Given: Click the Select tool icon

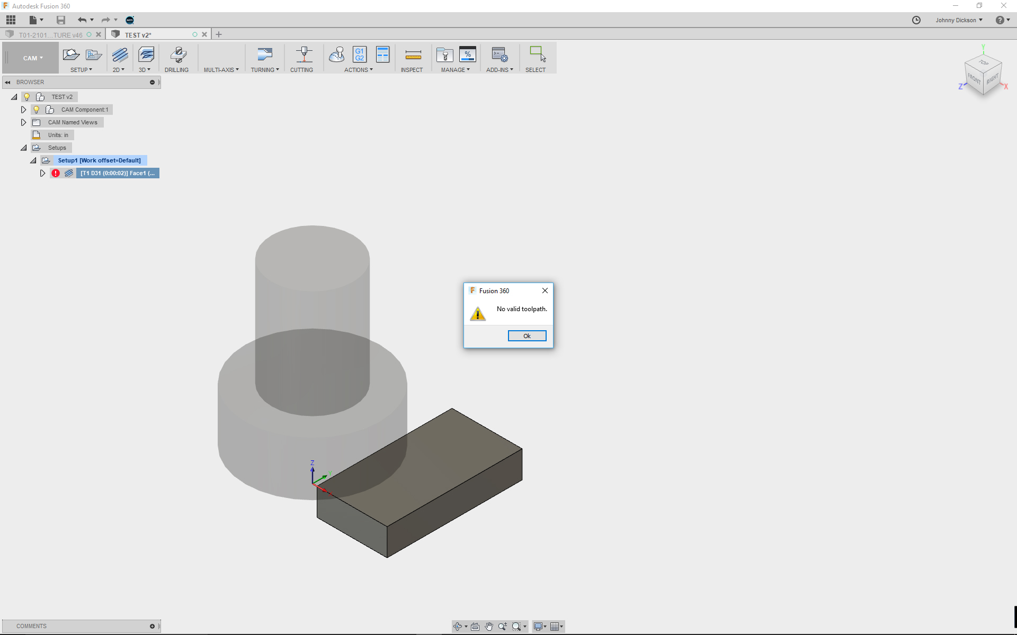Looking at the screenshot, I should [x=537, y=54].
